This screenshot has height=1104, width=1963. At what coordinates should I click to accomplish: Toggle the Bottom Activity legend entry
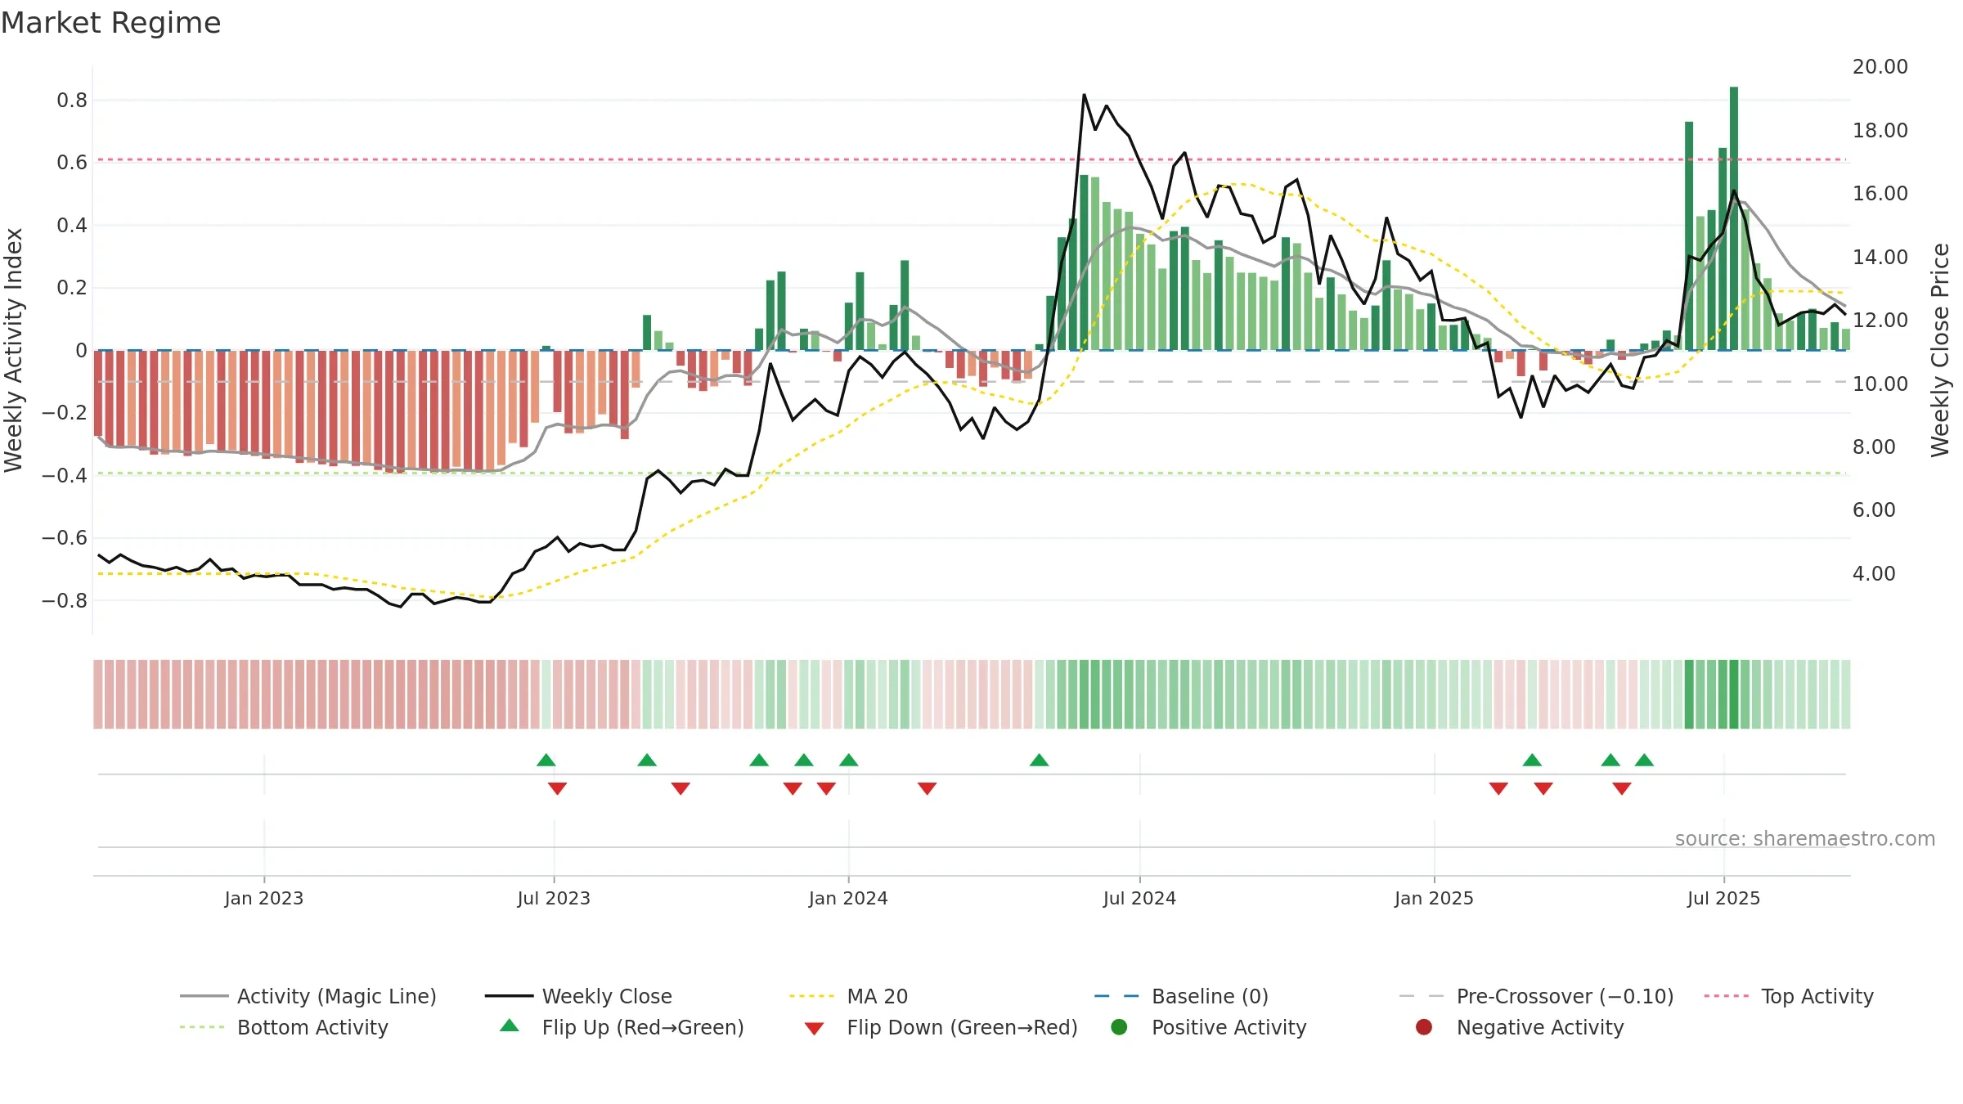coord(284,1027)
